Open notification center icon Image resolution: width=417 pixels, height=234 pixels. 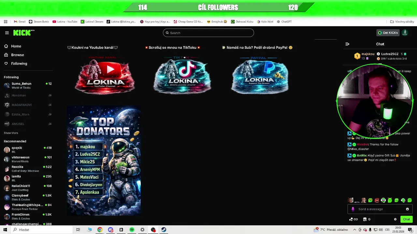(410, 230)
